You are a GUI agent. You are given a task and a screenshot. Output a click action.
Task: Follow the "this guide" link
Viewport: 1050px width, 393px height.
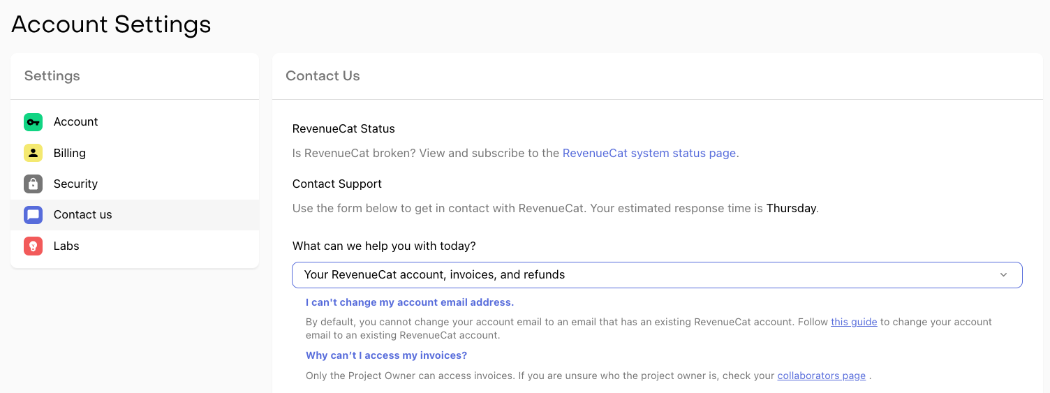coord(853,322)
